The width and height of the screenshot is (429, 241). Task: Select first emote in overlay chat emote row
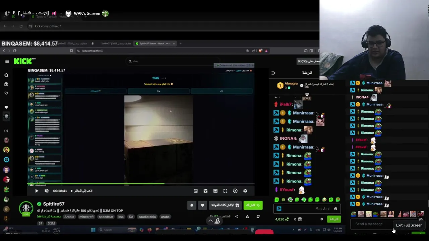354,214
